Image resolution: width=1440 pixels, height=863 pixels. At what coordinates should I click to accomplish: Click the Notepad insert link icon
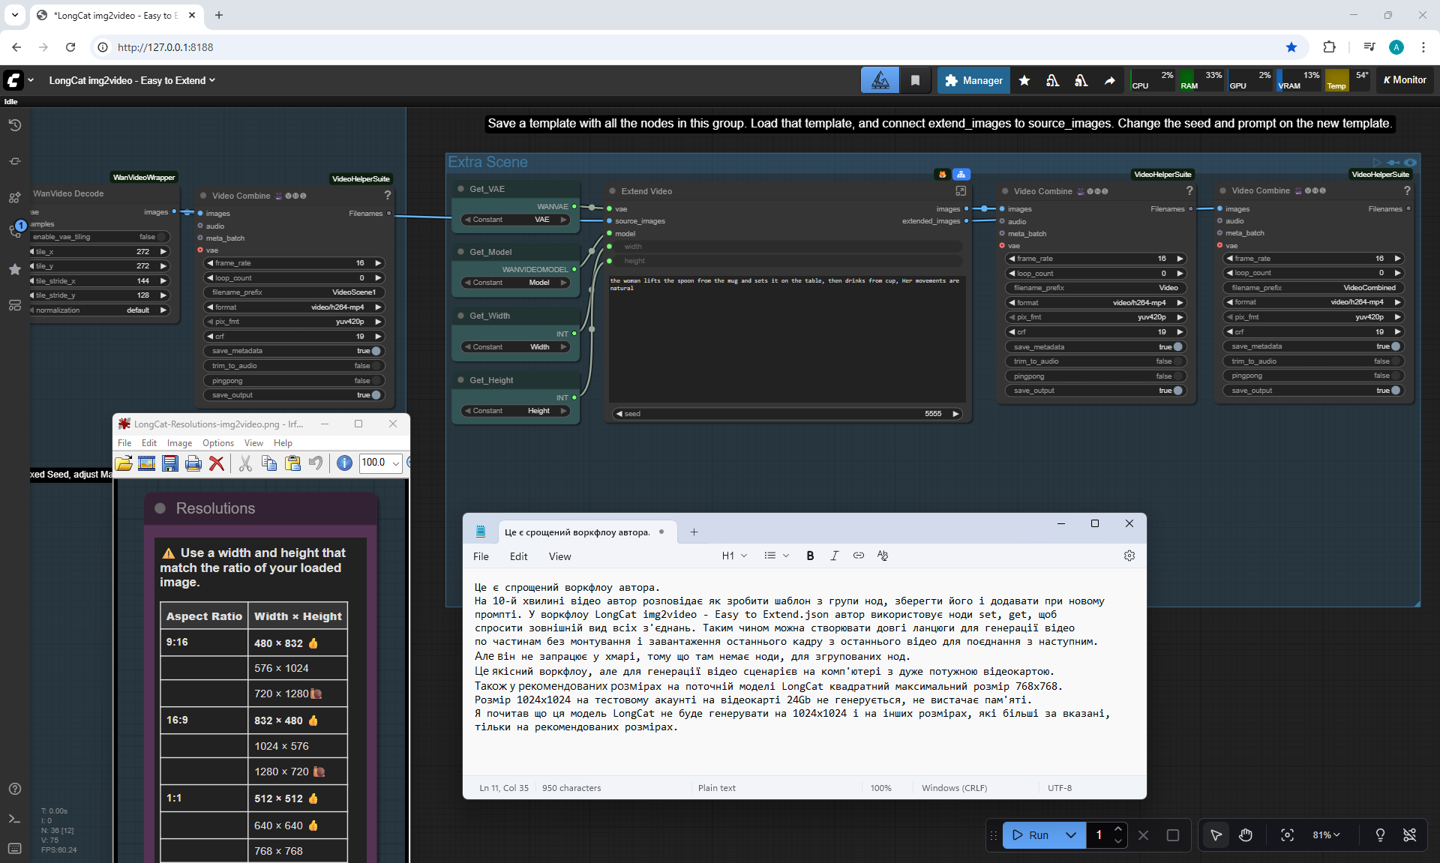click(859, 556)
